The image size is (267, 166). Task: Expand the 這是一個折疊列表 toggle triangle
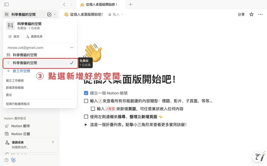(x=86, y=125)
